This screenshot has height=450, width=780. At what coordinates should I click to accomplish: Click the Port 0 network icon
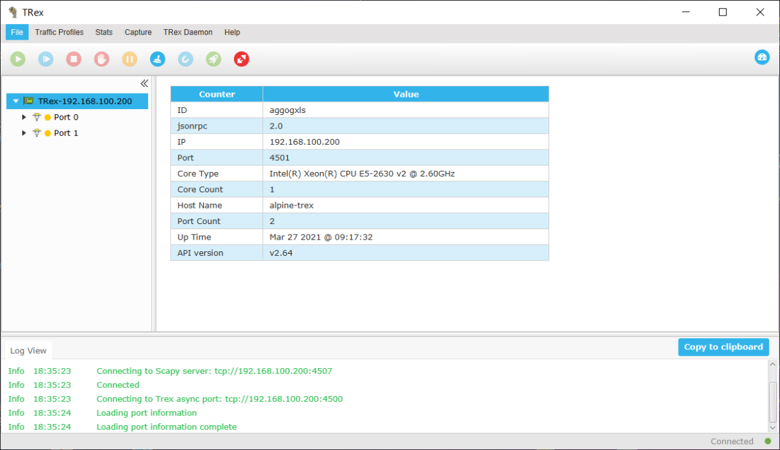tap(37, 117)
